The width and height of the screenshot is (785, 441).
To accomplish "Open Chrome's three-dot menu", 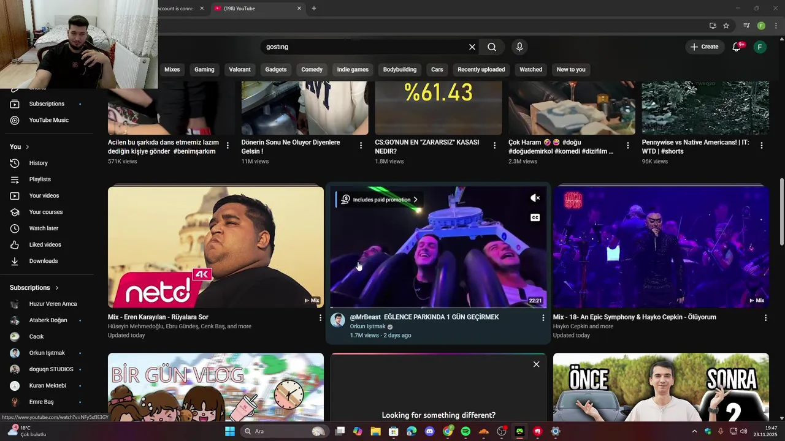I will [x=776, y=26].
